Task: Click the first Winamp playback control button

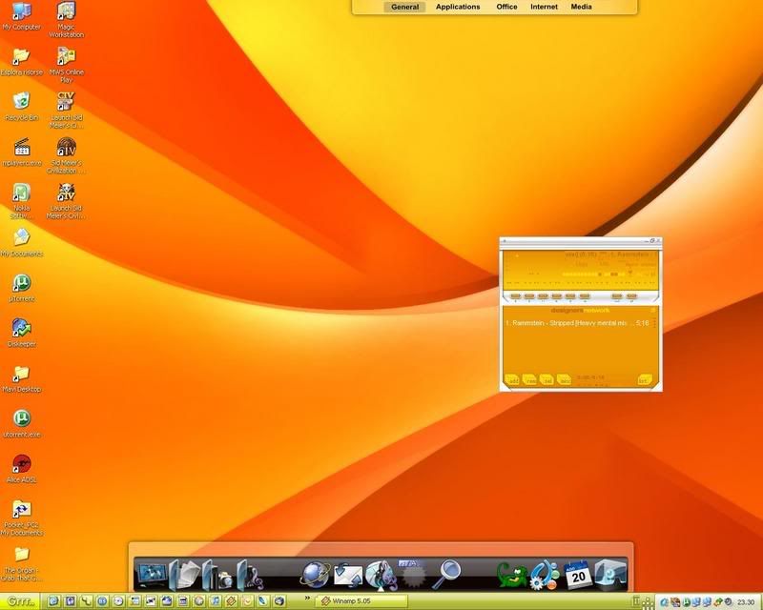Action: point(516,295)
